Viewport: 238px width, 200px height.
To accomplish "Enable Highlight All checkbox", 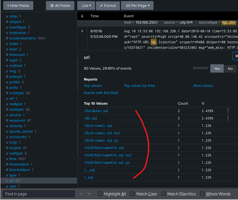I will pyautogui.click(x=100, y=194).
